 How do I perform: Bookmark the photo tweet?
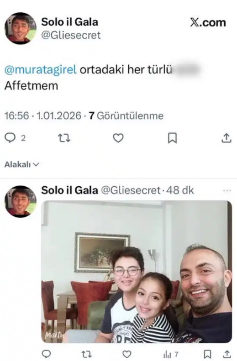click(x=207, y=354)
